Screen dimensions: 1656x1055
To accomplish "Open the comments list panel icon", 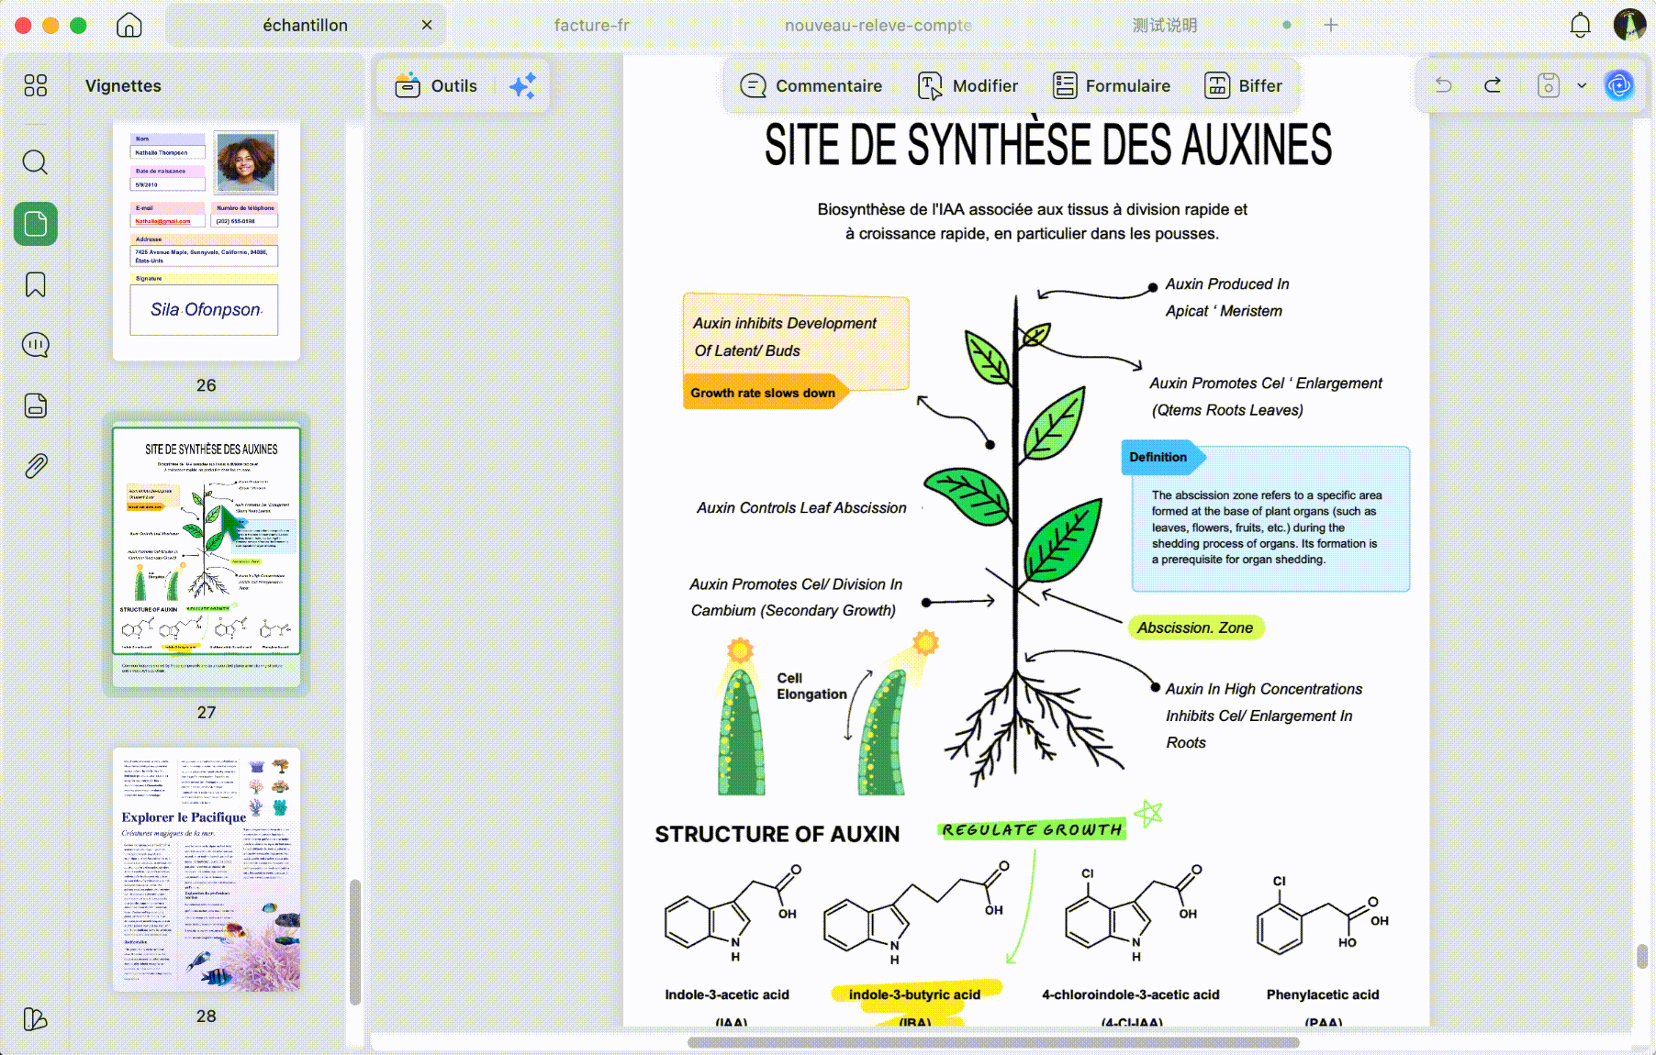I will [x=36, y=345].
